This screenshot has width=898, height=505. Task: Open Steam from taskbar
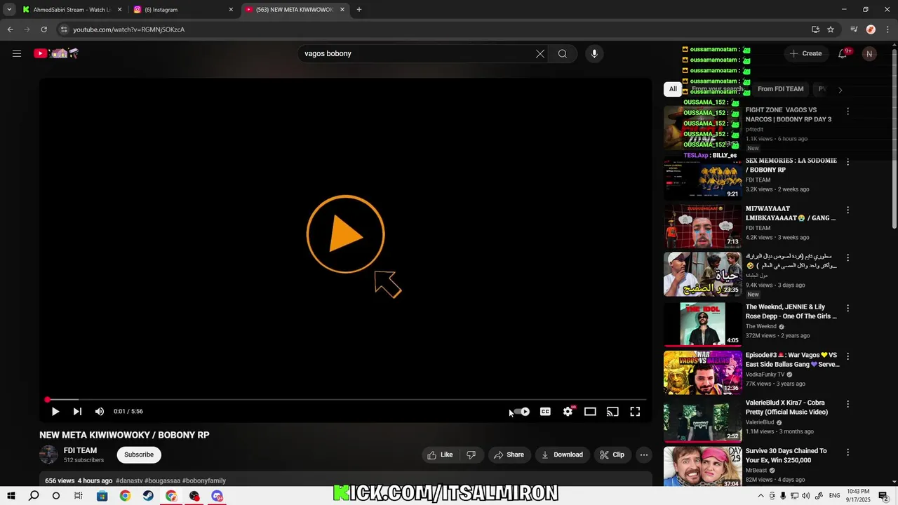(148, 496)
